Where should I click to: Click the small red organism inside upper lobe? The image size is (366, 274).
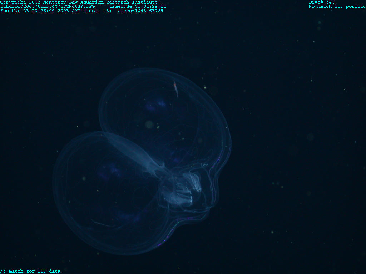(175, 88)
